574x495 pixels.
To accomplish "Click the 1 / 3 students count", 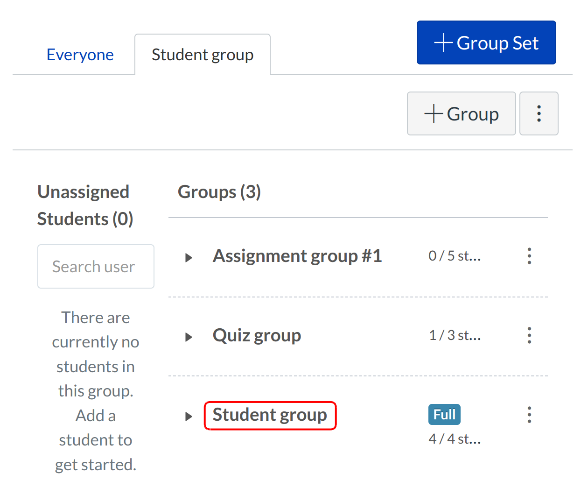I will 455,335.
